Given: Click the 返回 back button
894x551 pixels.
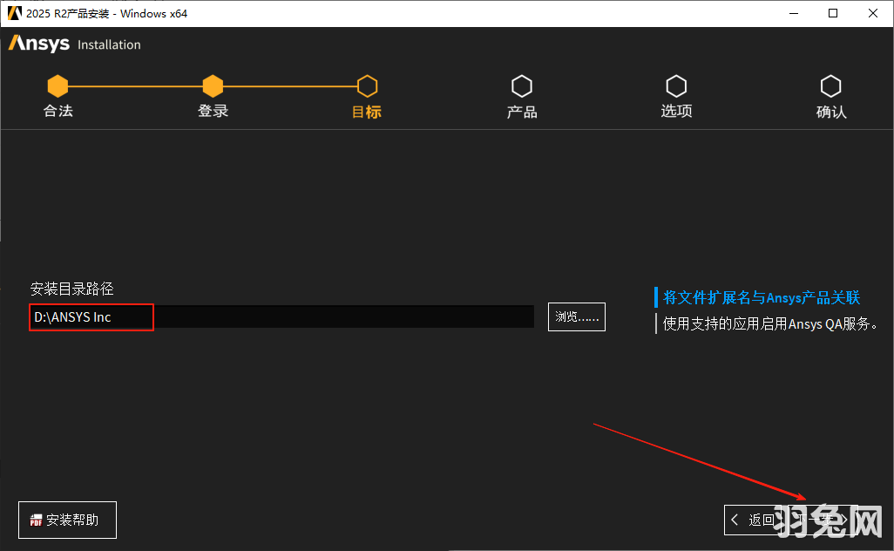Looking at the screenshot, I should [755, 520].
